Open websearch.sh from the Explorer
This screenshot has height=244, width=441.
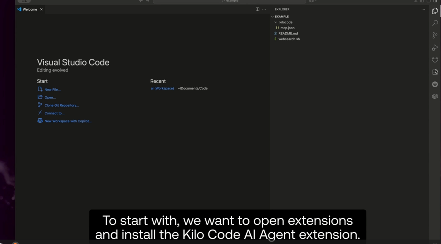289,39
